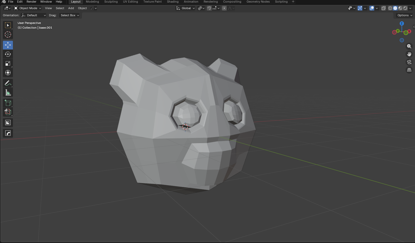Image resolution: width=415 pixels, height=243 pixels.
Task: Switch to solid viewport shading
Action: click(395, 8)
